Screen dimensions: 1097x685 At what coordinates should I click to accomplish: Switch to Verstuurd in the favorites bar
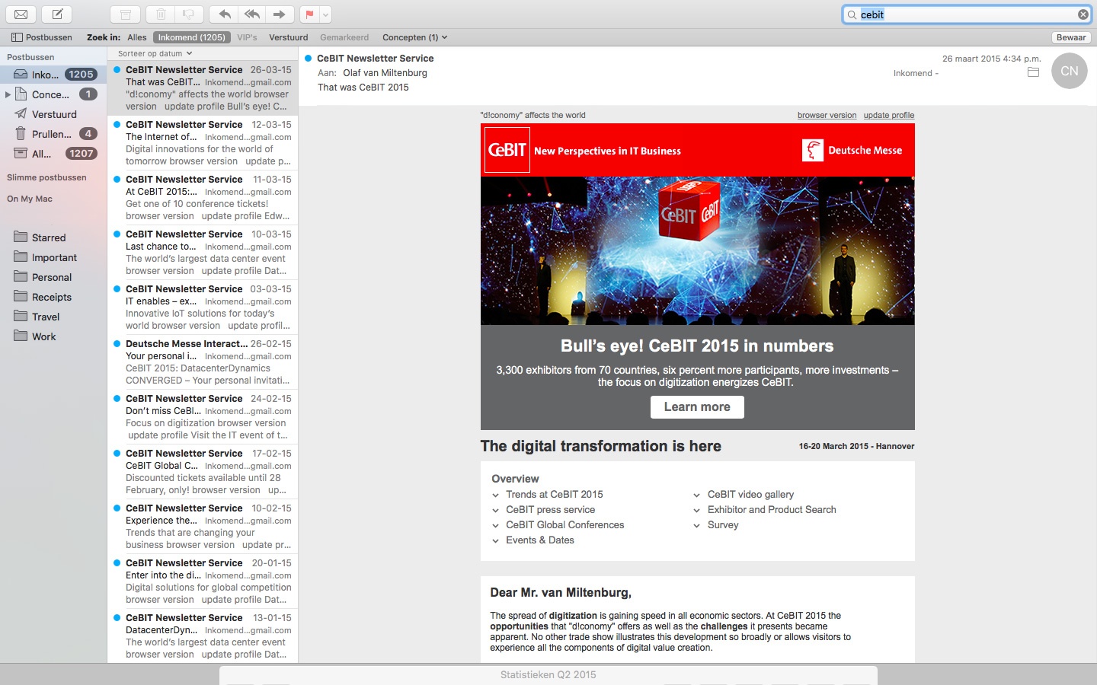point(289,37)
